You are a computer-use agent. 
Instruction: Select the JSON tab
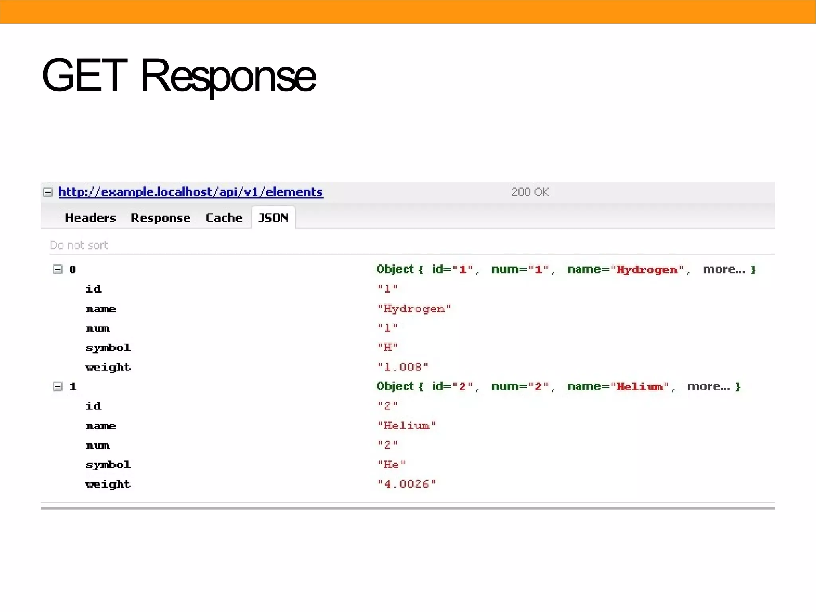click(x=273, y=218)
